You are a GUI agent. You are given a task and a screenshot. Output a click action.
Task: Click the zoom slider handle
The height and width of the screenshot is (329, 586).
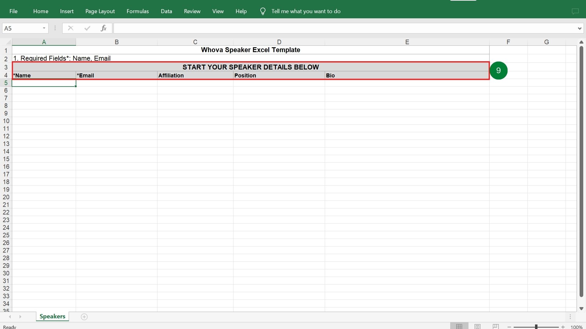[x=536, y=327]
